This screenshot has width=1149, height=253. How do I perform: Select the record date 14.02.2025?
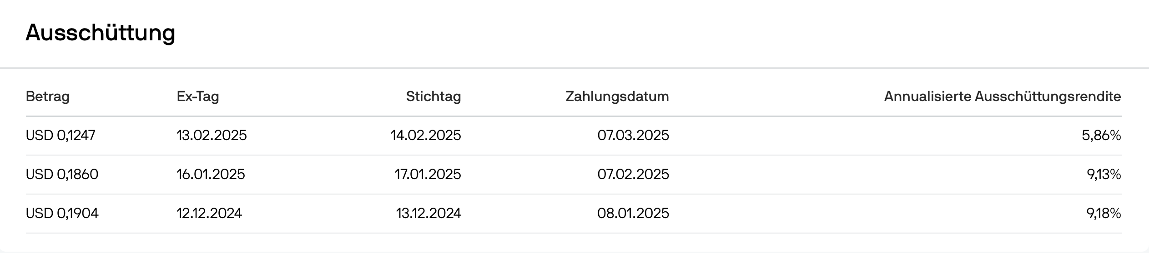(x=425, y=136)
